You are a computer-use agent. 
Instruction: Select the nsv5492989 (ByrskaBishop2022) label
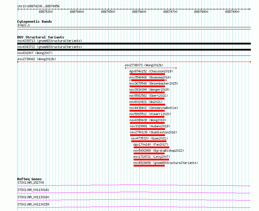pyautogui.click(x=159, y=151)
